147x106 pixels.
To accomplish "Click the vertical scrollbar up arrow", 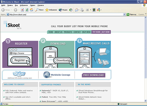I will pos(146,18).
